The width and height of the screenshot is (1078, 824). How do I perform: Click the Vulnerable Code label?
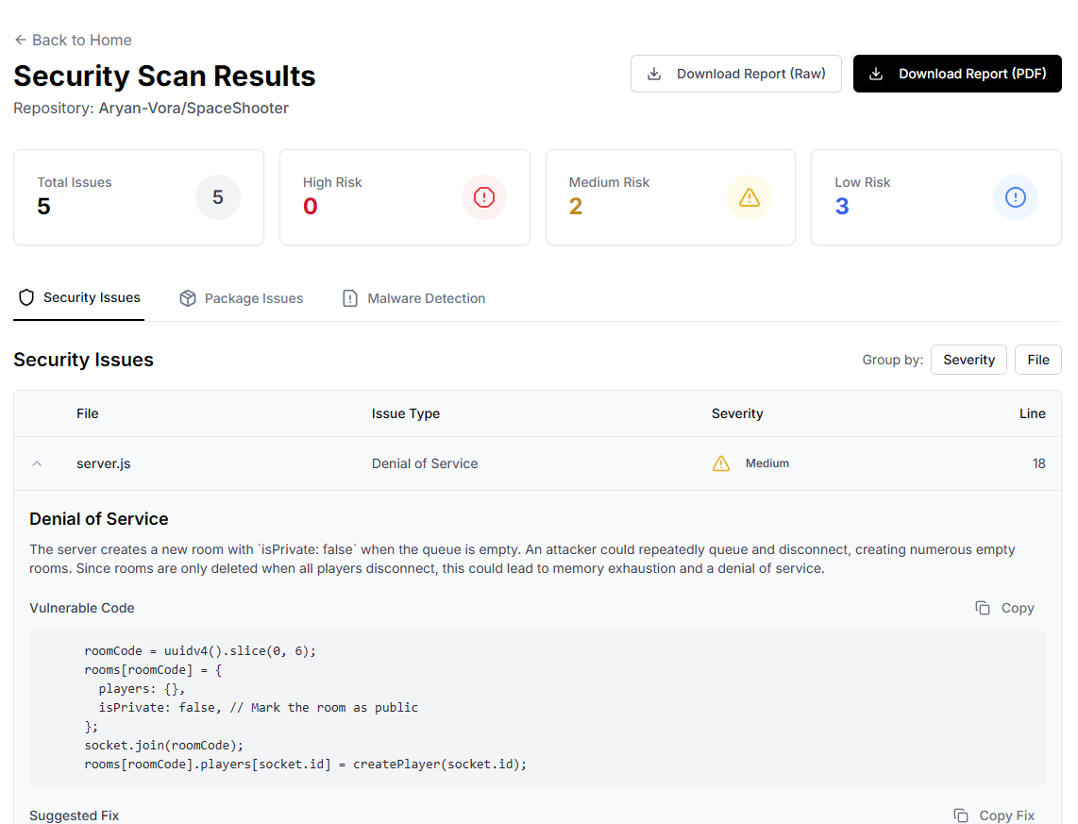[x=82, y=608]
